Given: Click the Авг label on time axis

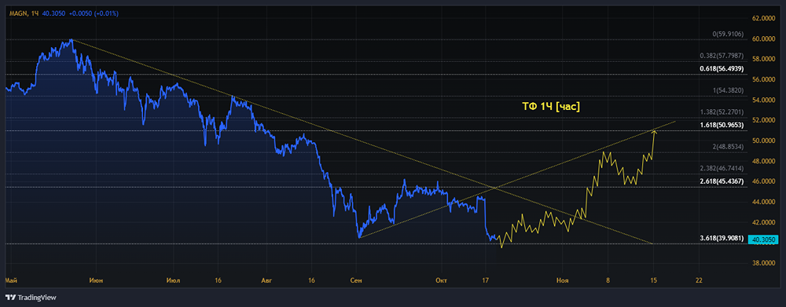Looking at the screenshot, I should 266,280.
